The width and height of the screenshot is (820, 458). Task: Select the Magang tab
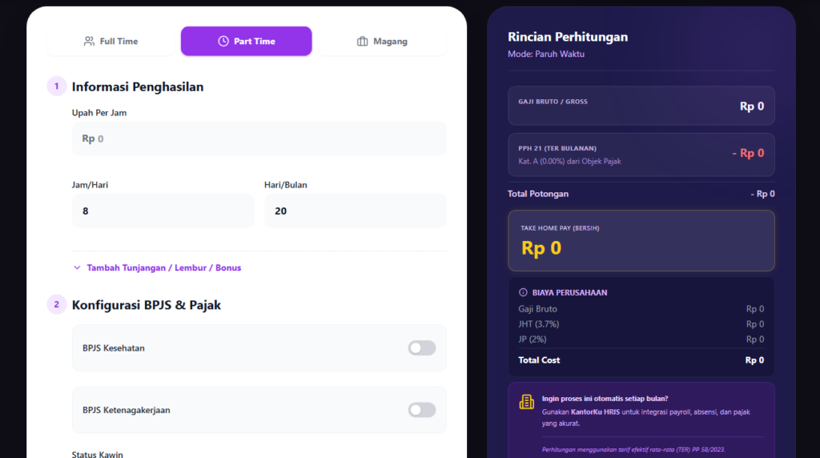[x=383, y=42]
